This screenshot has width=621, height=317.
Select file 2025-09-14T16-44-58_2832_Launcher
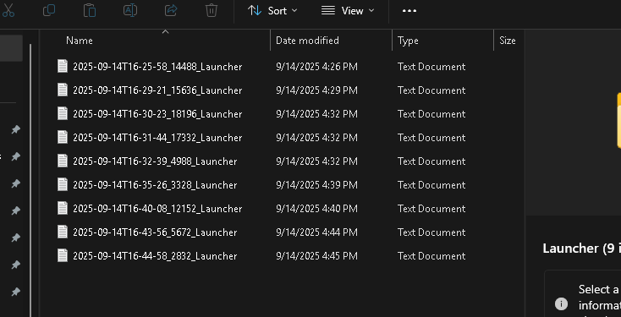click(x=155, y=256)
